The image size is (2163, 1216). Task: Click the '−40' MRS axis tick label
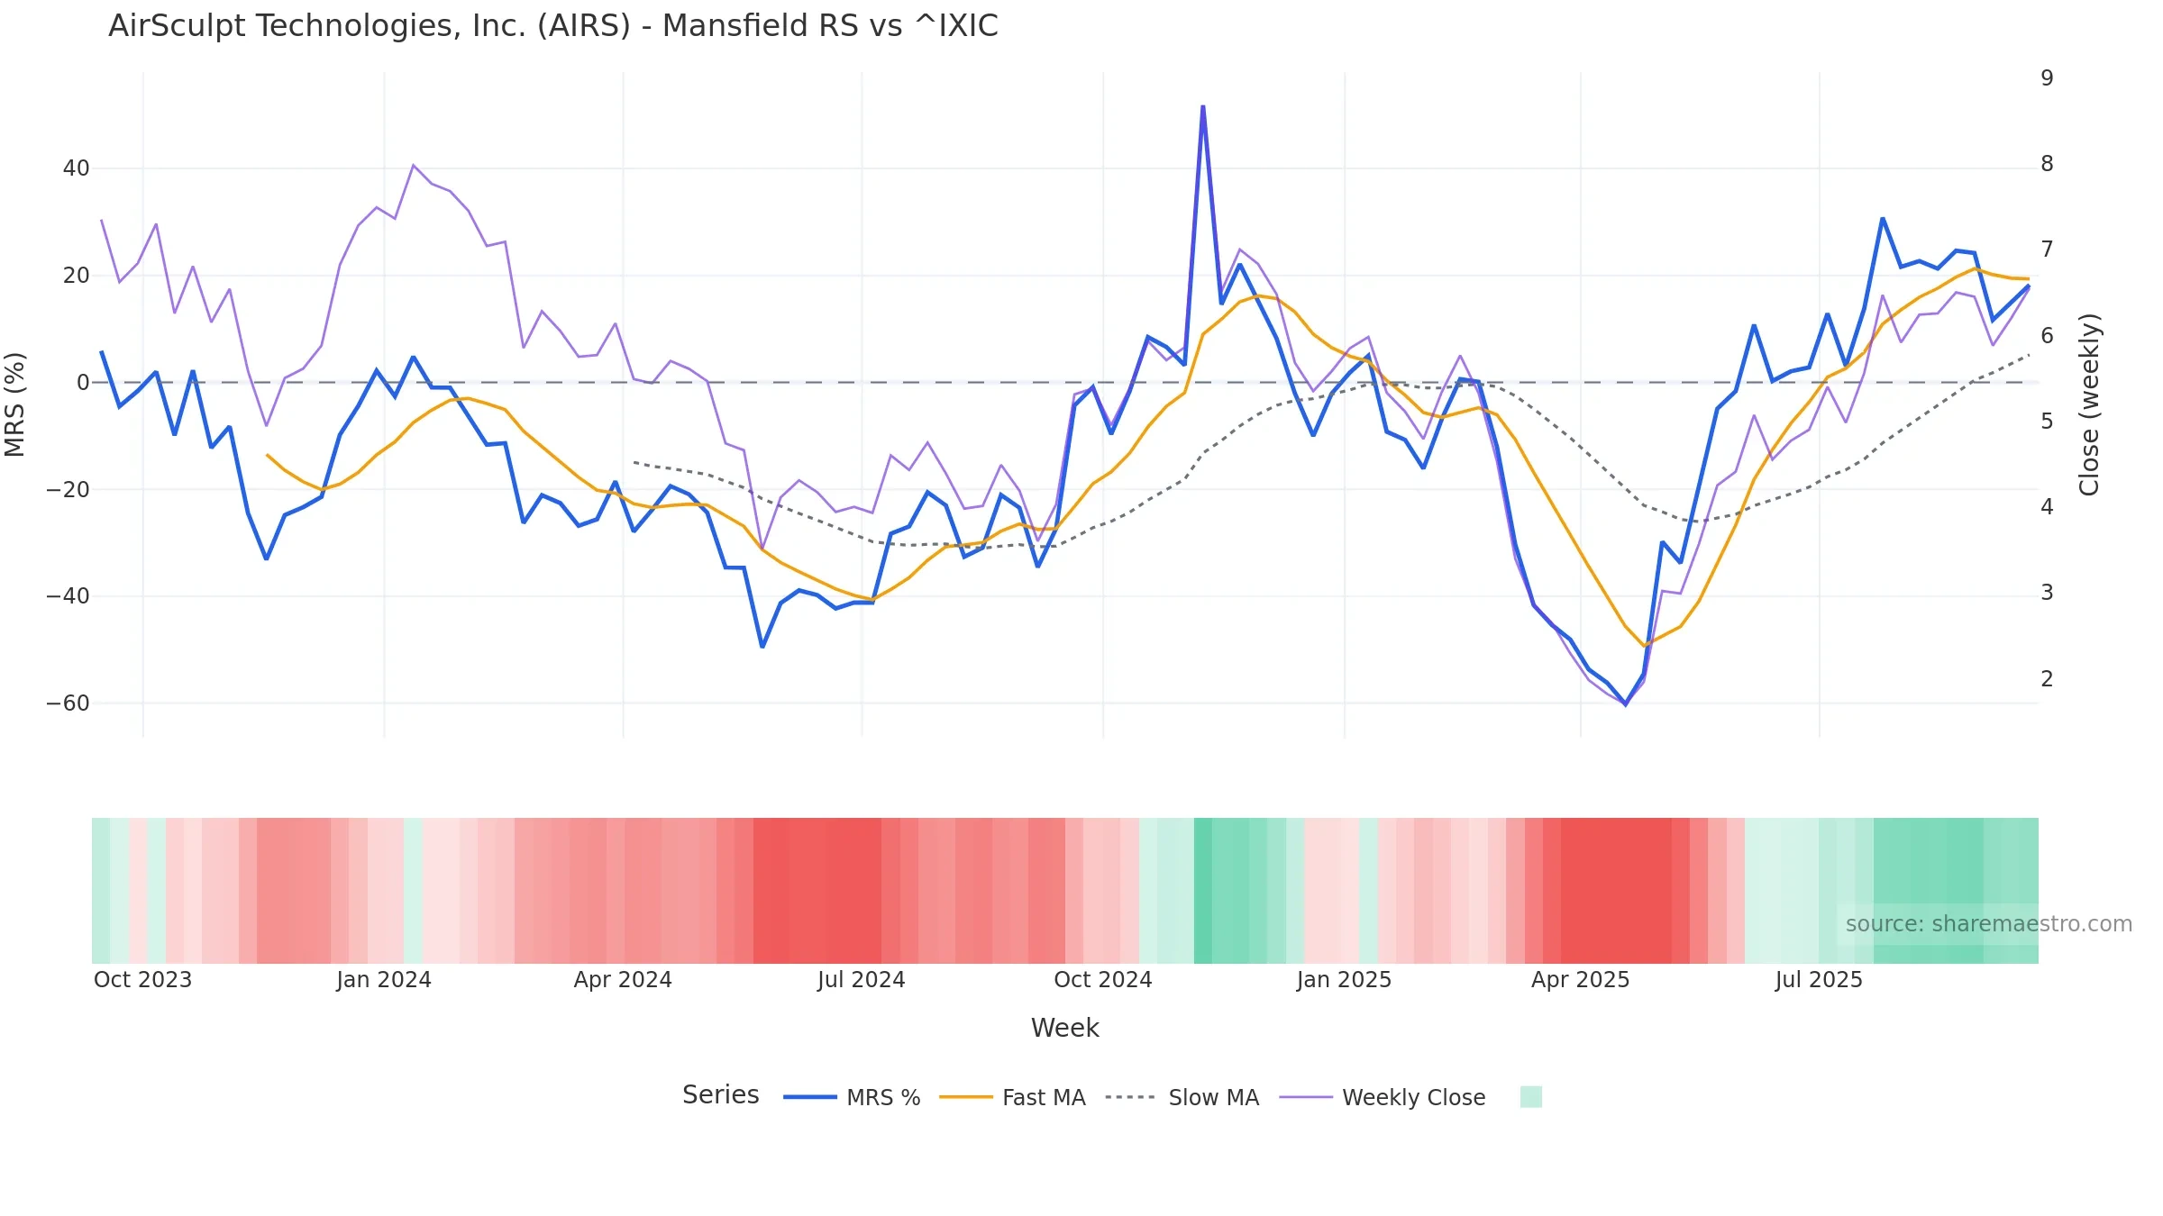pyautogui.click(x=68, y=595)
